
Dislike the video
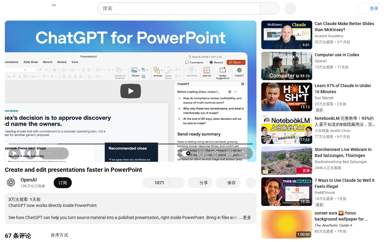(x=177, y=183)
